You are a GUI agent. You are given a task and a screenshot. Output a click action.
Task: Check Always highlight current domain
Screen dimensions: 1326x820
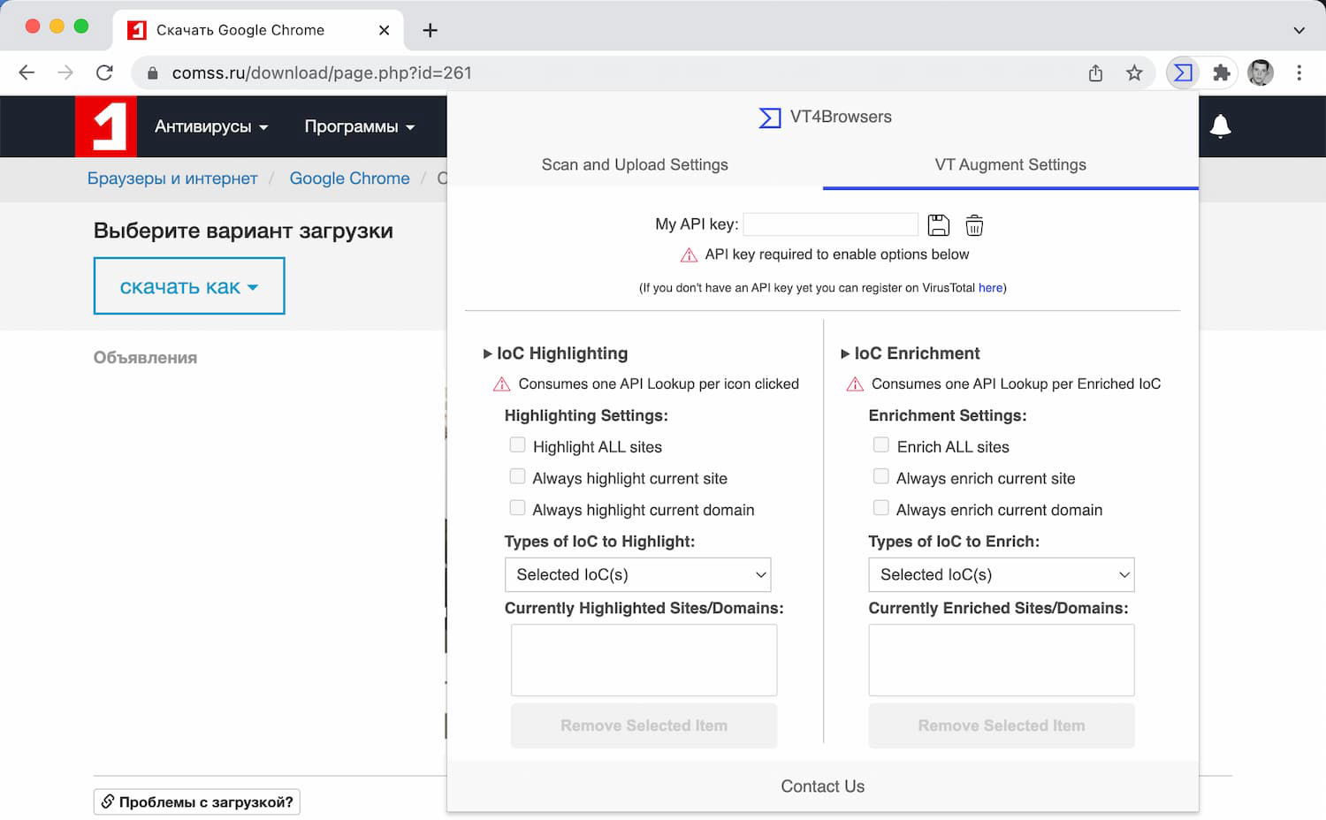coord(518,508)
